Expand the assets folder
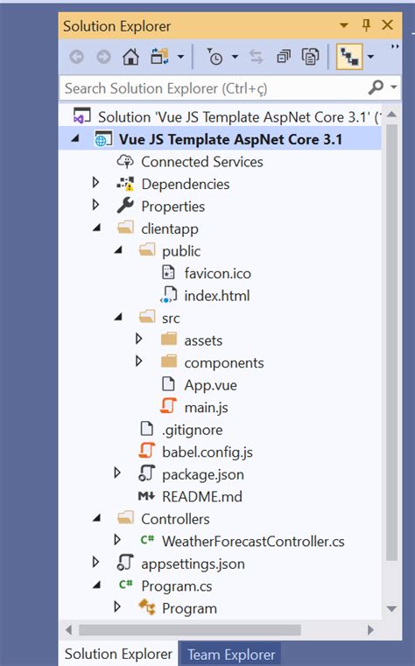This screenshot has height=666, width=415. tap(139, 339)
